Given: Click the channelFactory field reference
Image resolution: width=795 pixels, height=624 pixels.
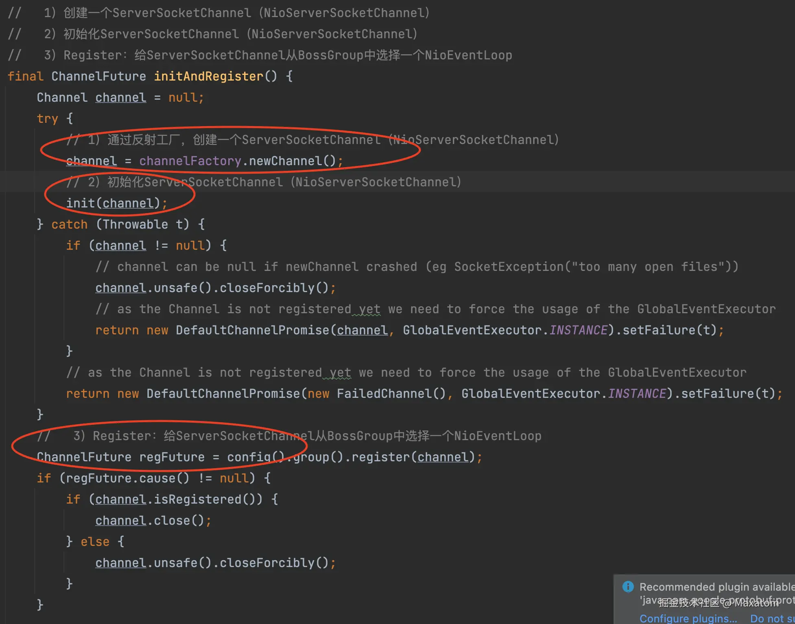Looking at the screenshot, I should (x=190, y=161).
